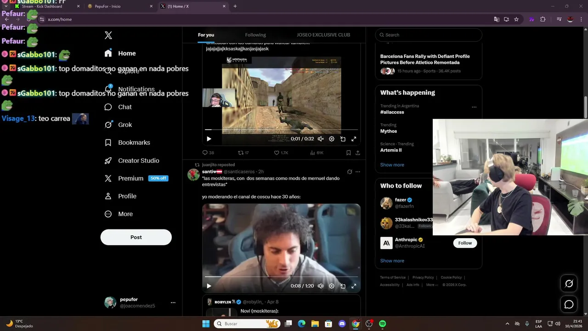Open settings of the 1:20 video

click(332, 286)
